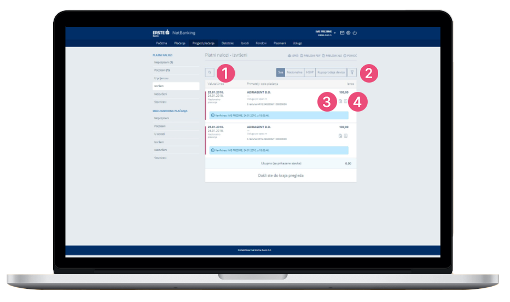Screen dimensions: 510x302
Task: Select the Kupoprodaja deviza filter option
Action: (332, 72)
